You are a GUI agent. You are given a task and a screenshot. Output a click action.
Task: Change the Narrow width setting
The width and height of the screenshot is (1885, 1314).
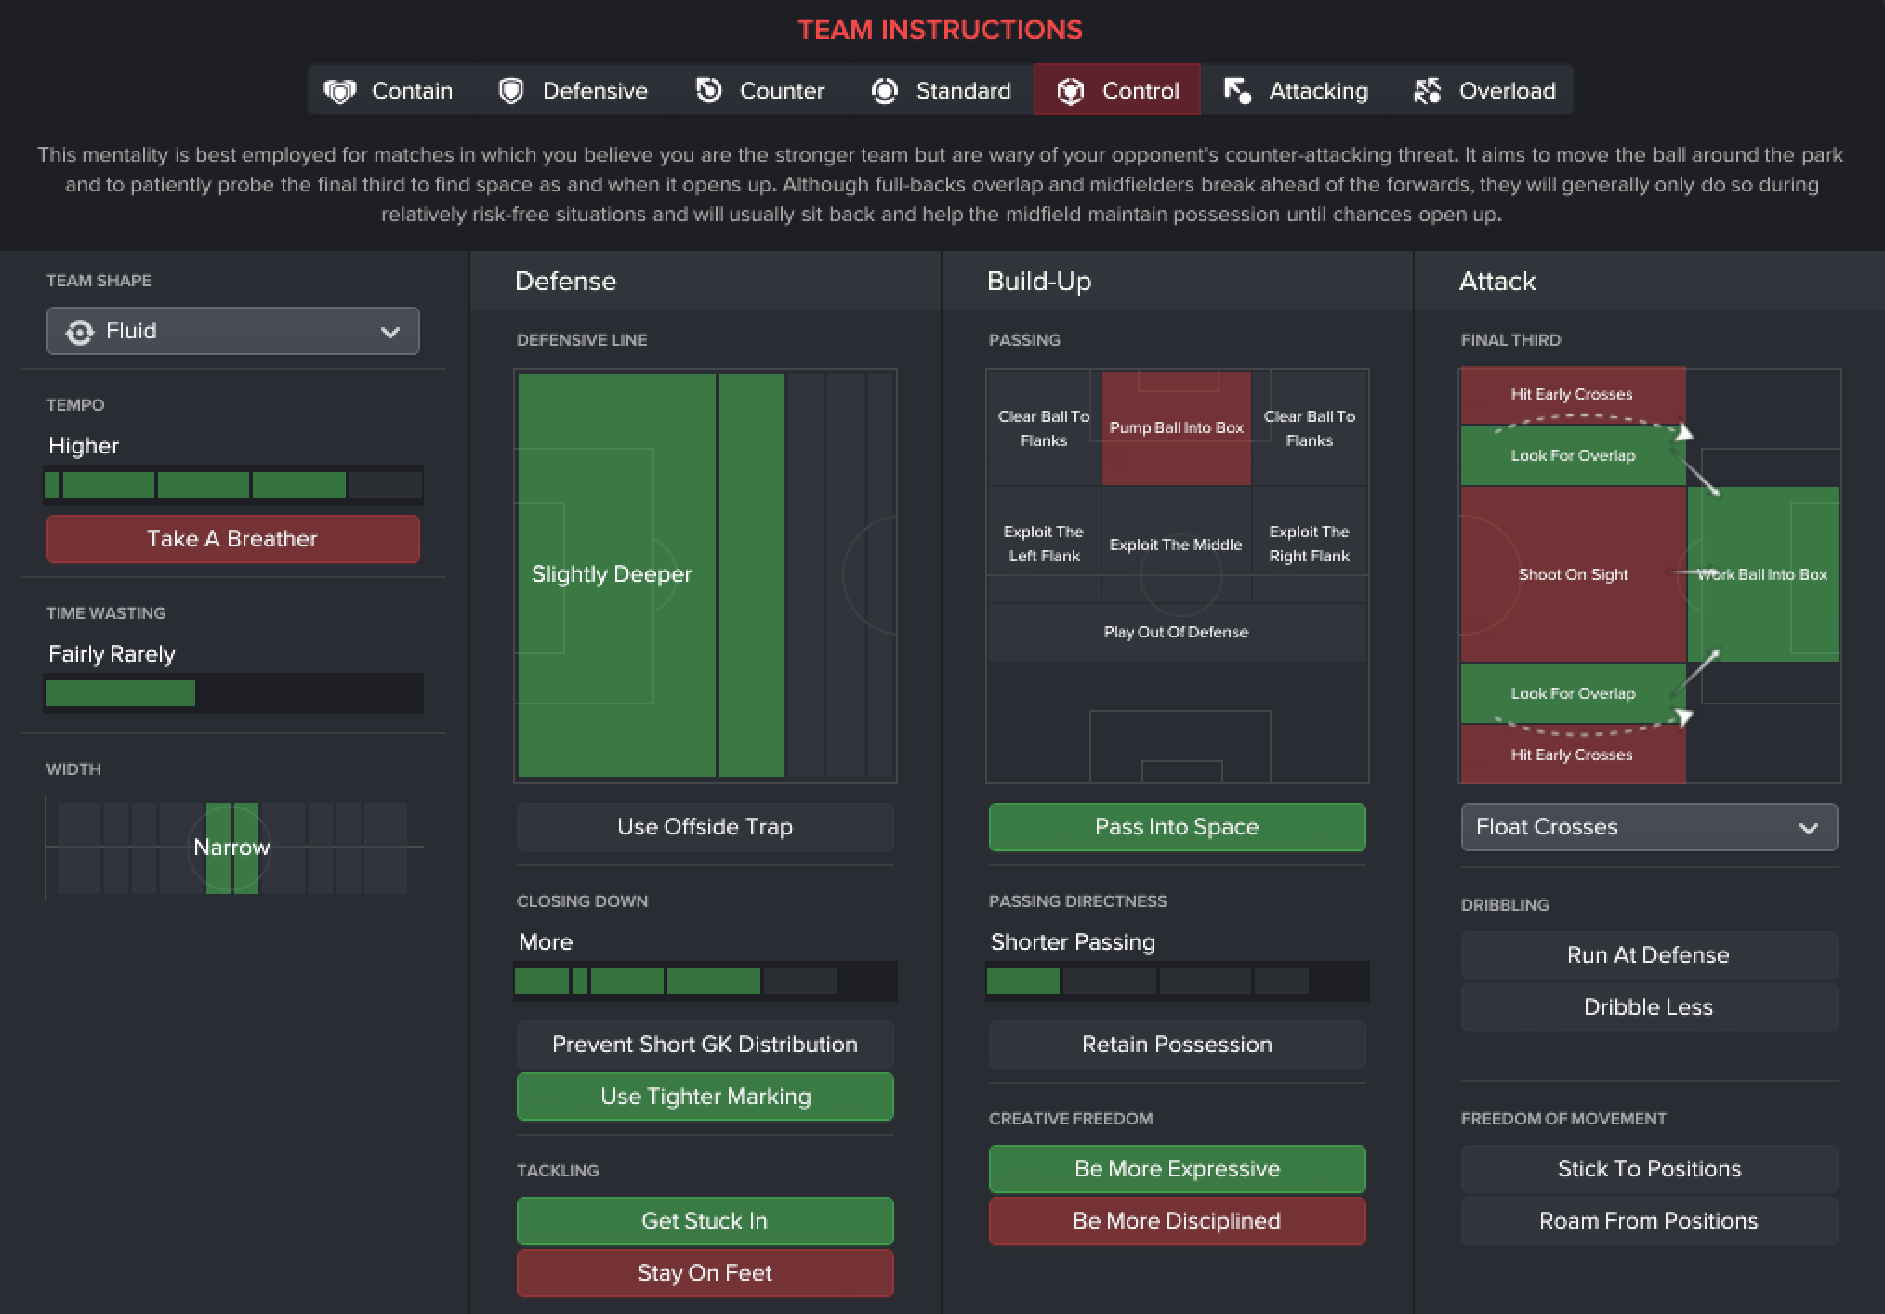(x=231, y=848)
